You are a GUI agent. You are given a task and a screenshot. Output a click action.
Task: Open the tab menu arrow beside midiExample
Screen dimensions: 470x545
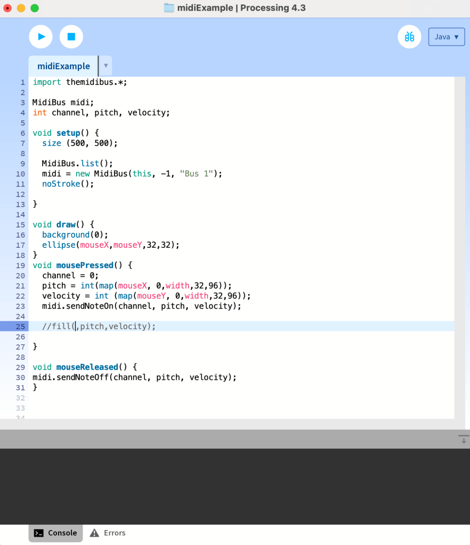[x=106, y=66]
